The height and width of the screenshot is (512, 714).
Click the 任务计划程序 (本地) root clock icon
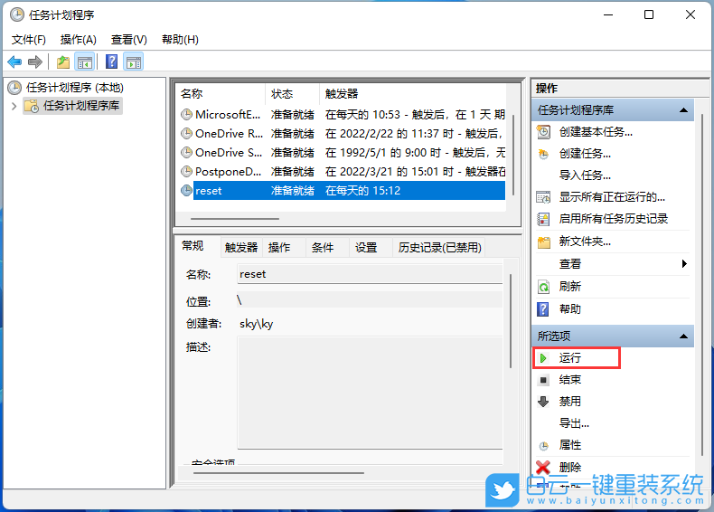click(x=15, y=88)
